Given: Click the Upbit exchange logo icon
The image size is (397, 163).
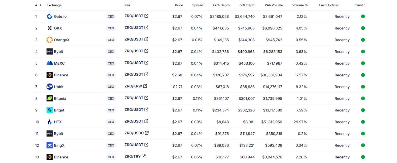Looking at the screenshot, I should [x=50, y=87].
